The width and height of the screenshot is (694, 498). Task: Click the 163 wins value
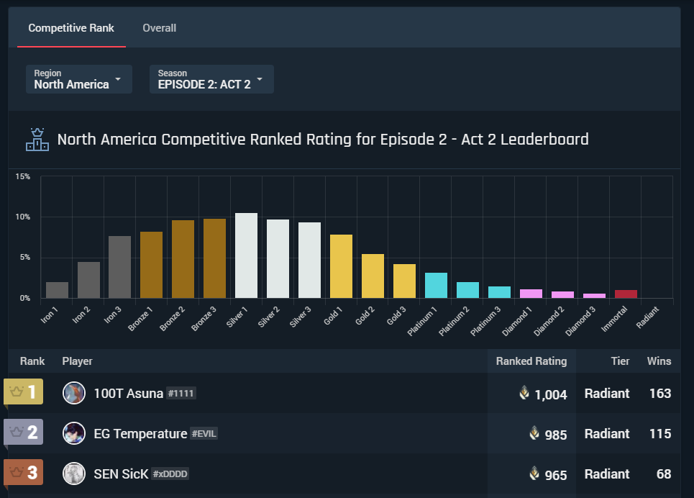point(660,394)
